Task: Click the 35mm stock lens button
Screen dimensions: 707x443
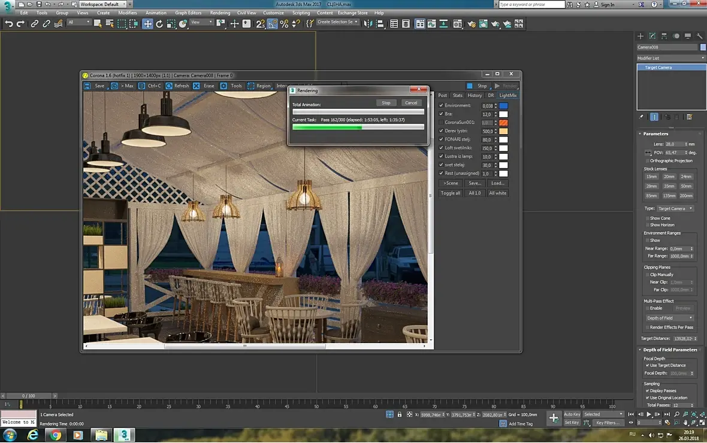Action: [x=669, y=186]
